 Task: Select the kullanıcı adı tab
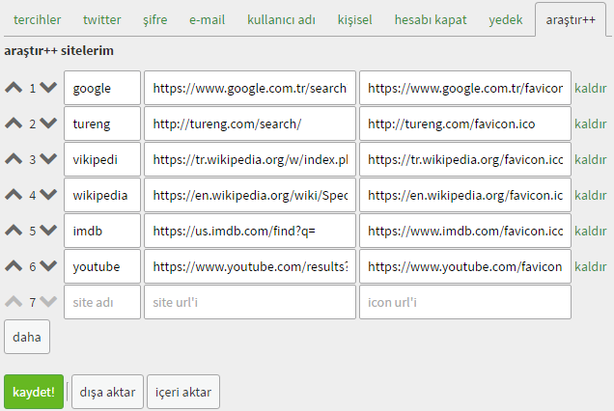(x=281, y=19)
